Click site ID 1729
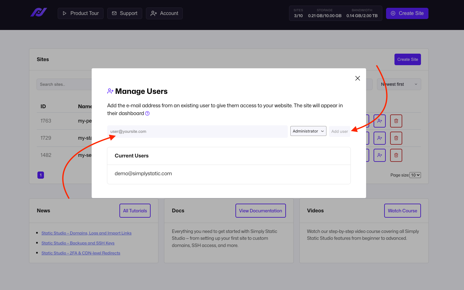464x290 pixels. (x=46, y=138)
